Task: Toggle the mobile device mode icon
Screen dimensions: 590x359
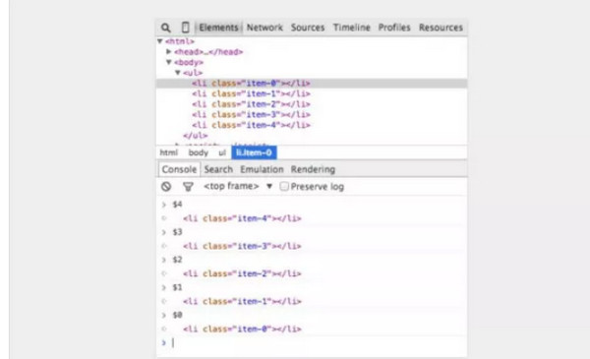Action: (185, 28)
